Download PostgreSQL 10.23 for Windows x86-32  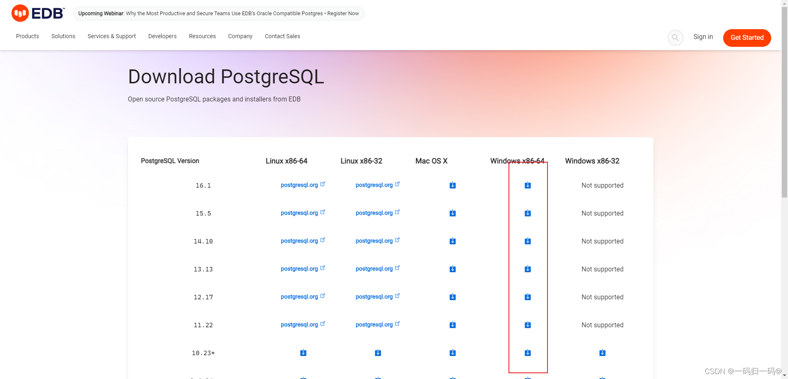pyautogui.click(x=602, y=353)
